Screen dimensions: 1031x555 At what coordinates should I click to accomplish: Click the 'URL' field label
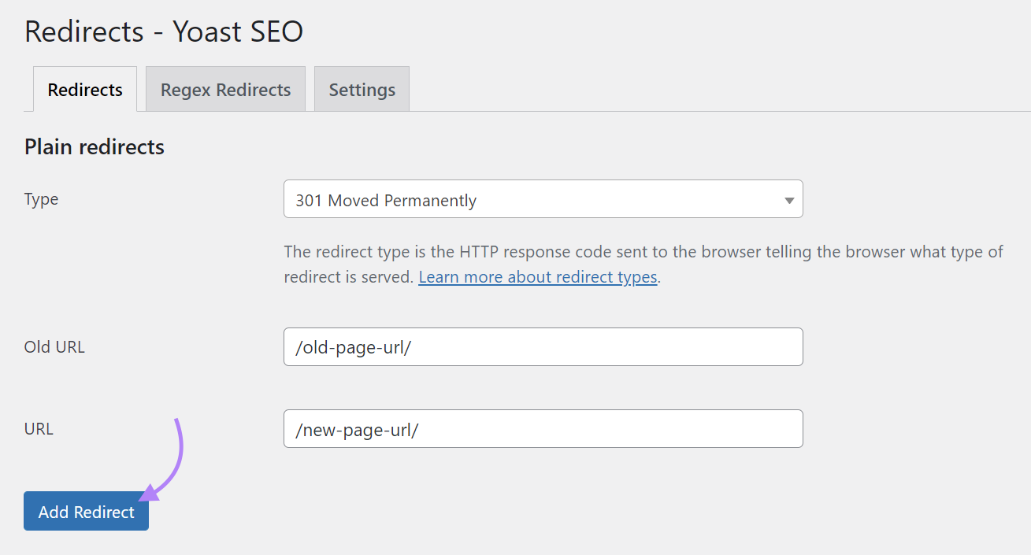[x=39, y=429]
